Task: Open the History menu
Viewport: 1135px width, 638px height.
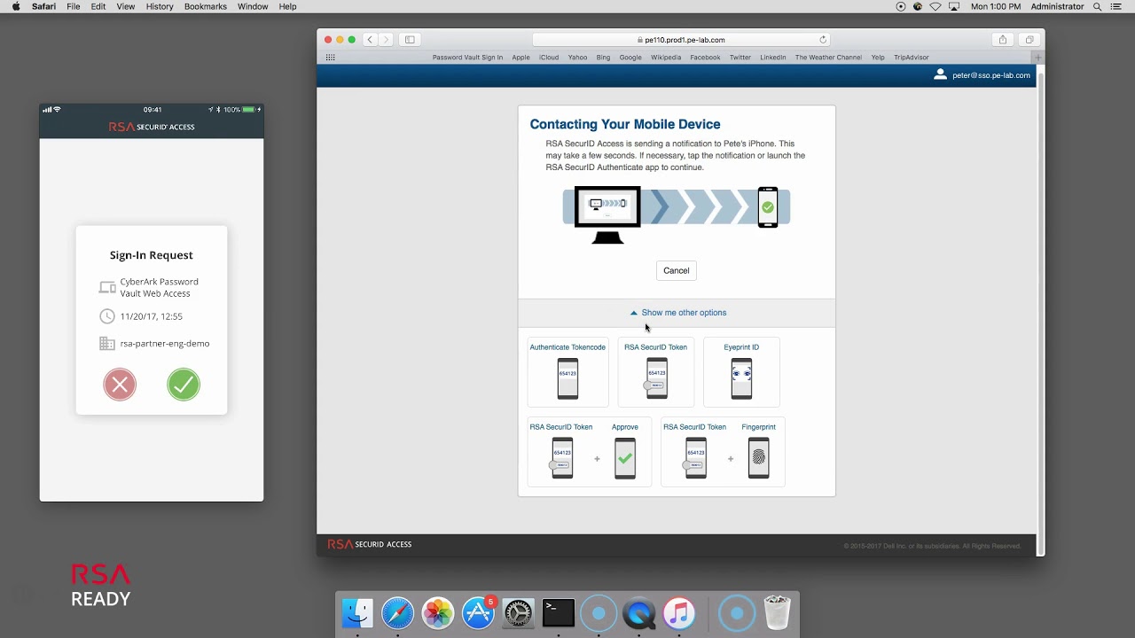Action: click(160, 6)
